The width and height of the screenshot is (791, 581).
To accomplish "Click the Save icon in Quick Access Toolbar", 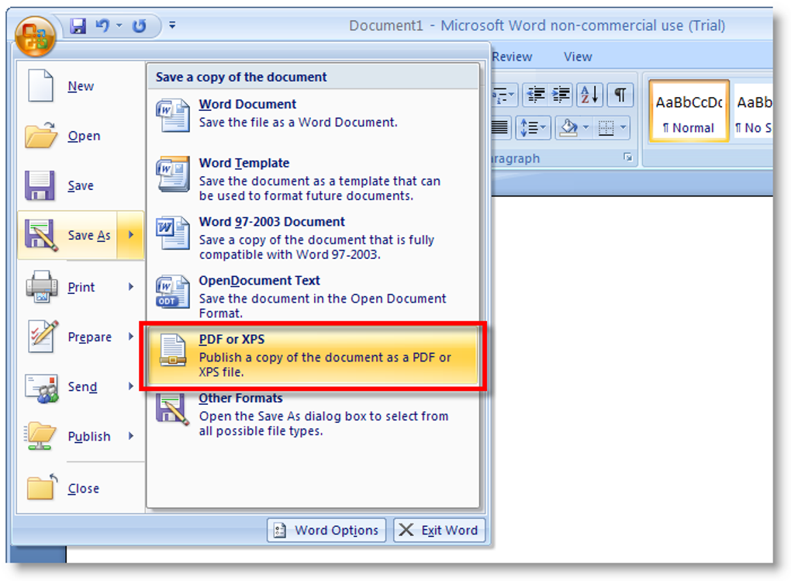I will 78,26.
